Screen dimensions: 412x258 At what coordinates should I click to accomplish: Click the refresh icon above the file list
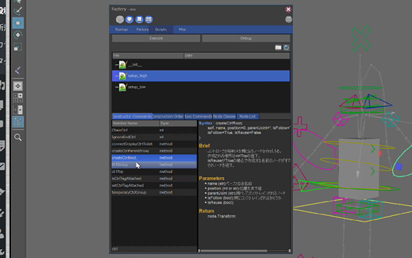pyautogui.click(x=286, y=47)
